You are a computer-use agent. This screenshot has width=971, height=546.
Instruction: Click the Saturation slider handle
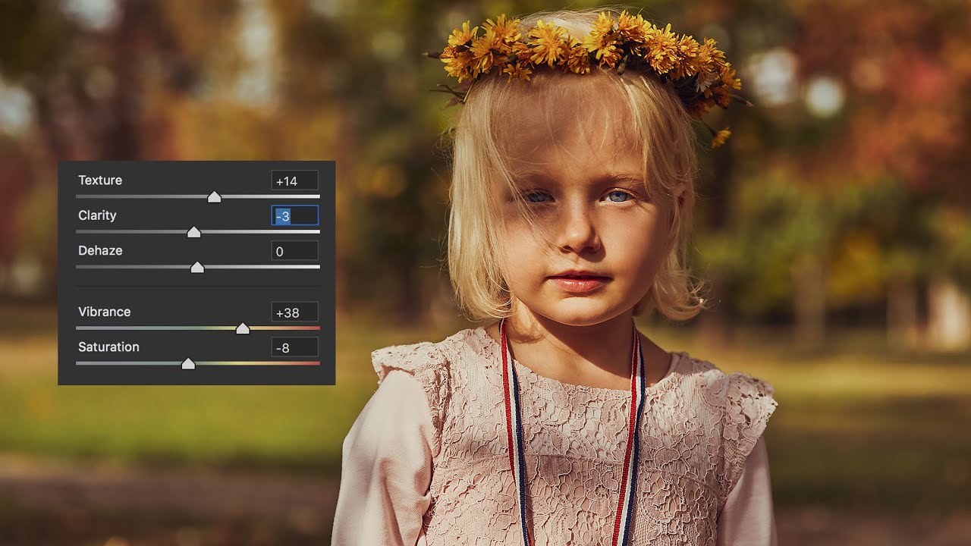188,364
